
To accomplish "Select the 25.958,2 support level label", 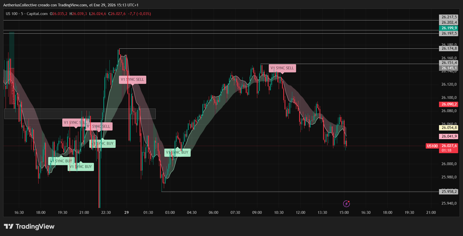I will 448,192.
